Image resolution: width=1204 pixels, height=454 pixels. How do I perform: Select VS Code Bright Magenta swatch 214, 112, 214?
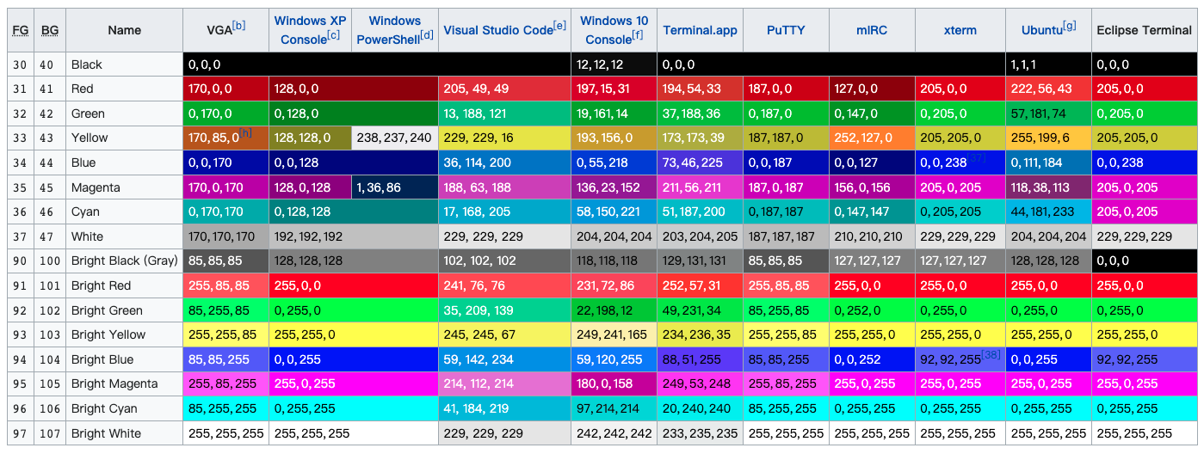504,383
